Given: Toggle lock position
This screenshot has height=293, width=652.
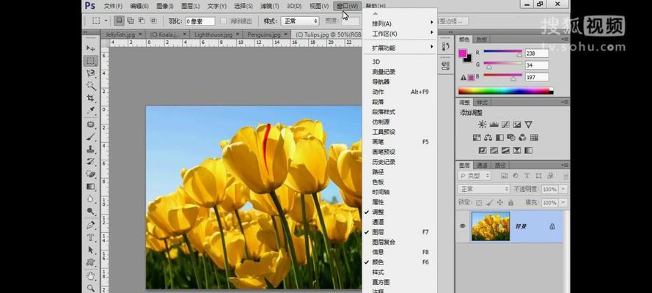Looking at the screenshot, I should (499, 203).
